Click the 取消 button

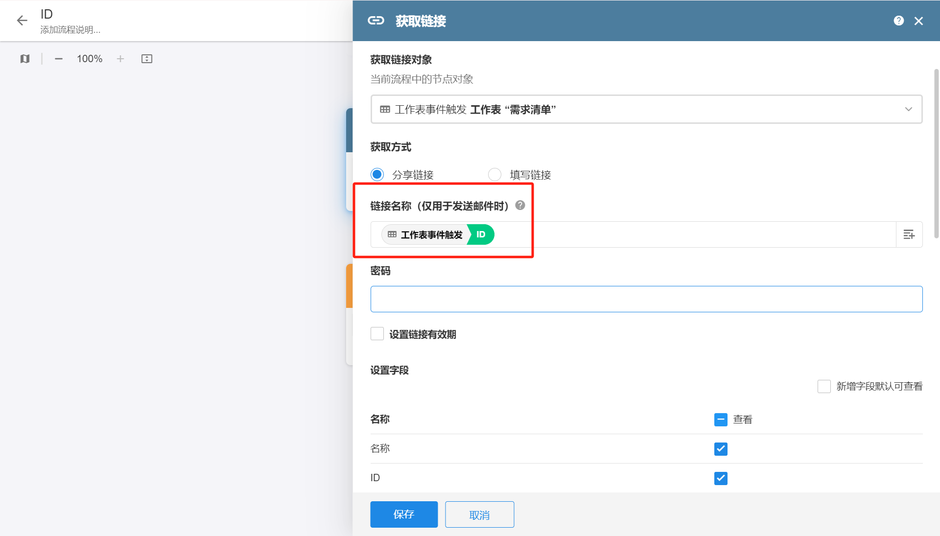[479, 514]
